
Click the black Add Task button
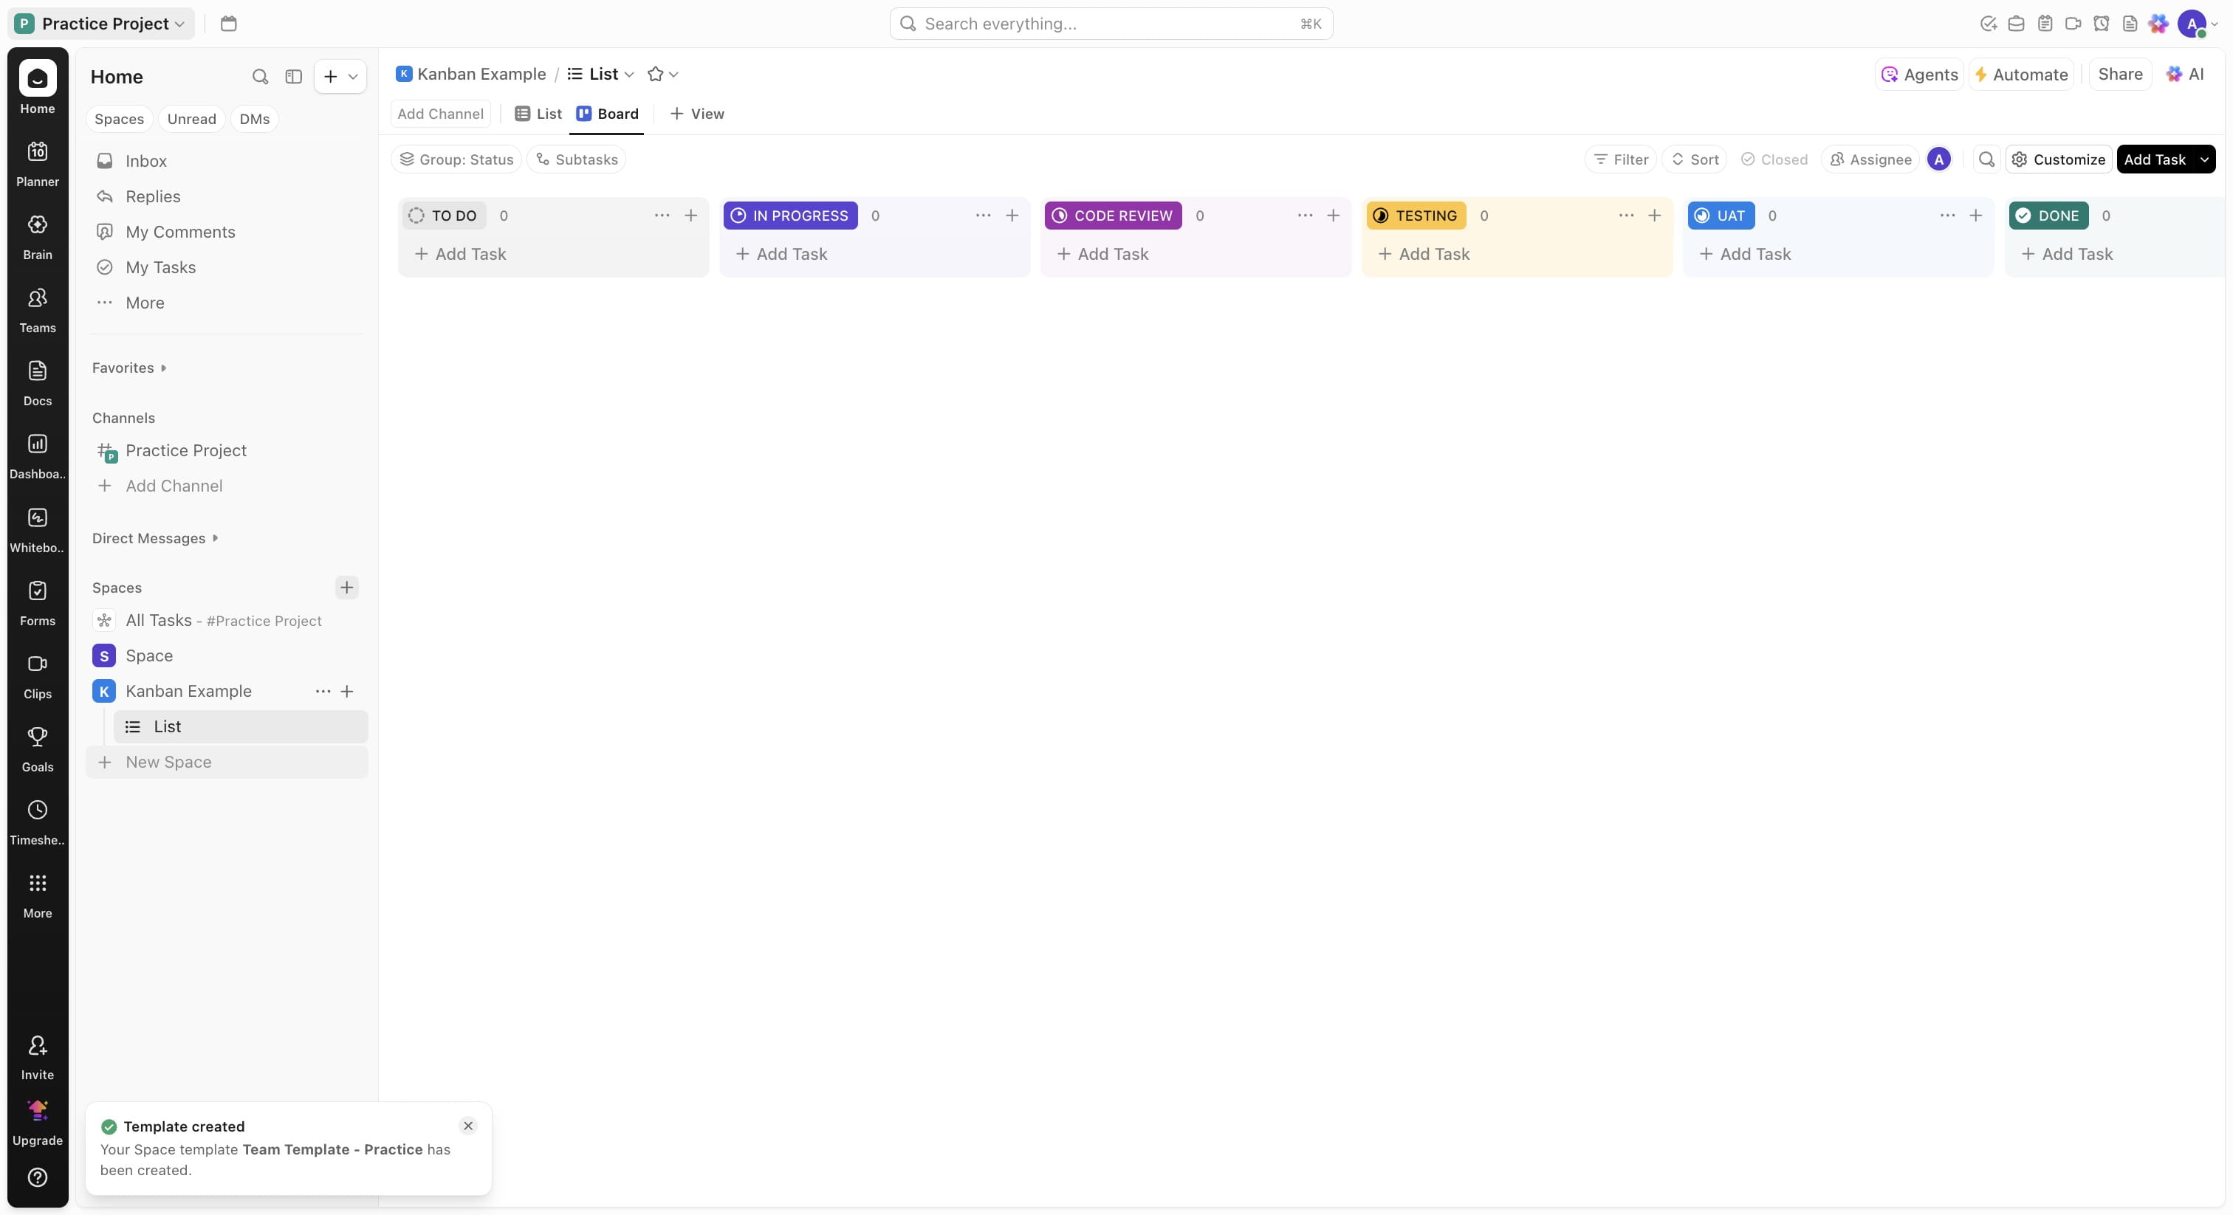[x=2154, y=159]
